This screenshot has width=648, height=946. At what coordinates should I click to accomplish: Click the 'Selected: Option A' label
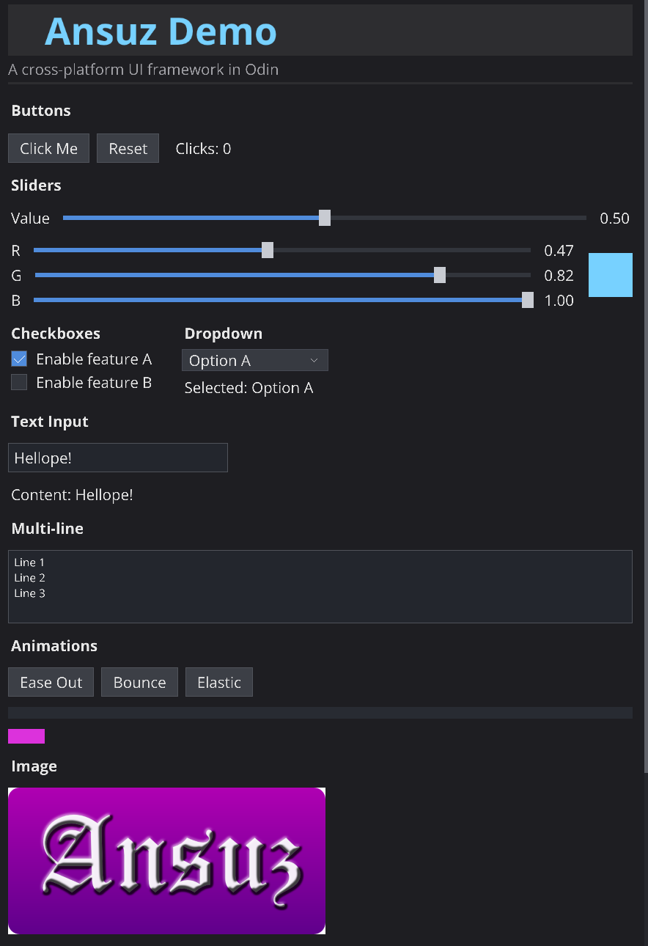click(248, 388)
